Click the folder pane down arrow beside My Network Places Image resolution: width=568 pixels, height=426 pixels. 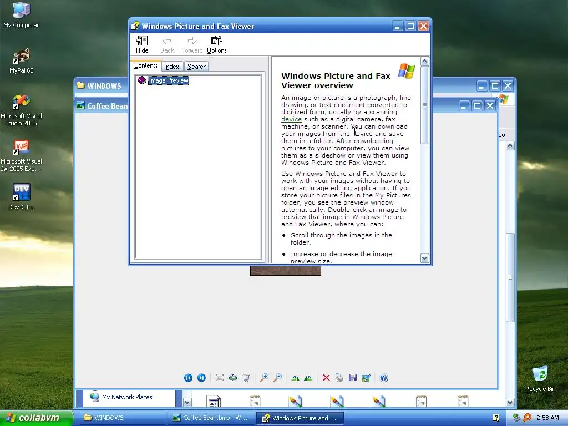pyautogui.click(x=187, y=402)
